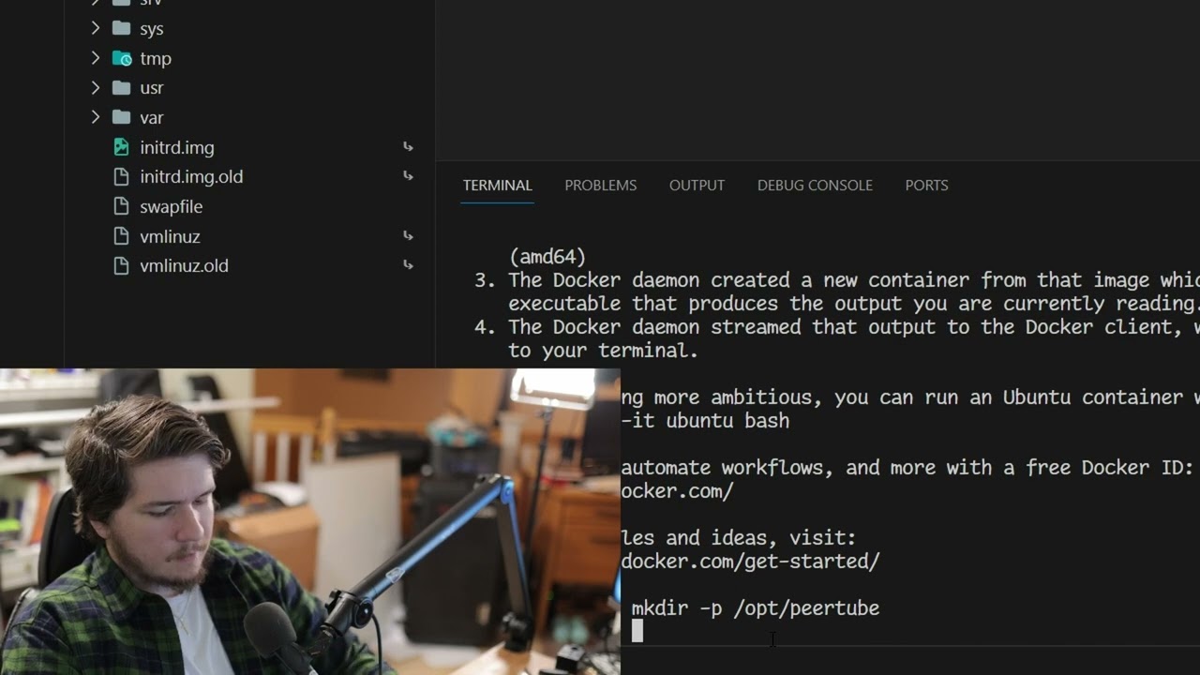Open the PROBLEMS tab
The image size is (1200, 675).
tap(600, 186)
